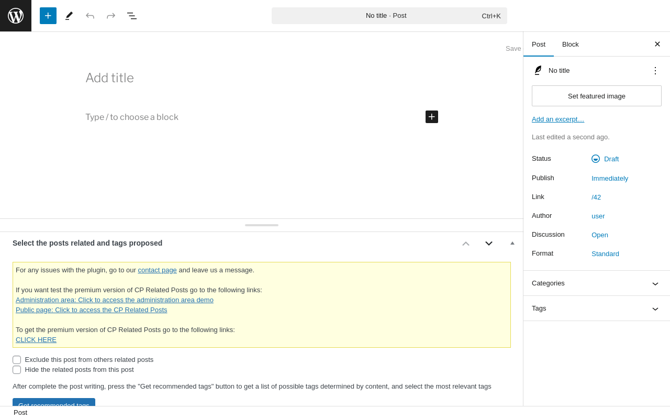
Task: Check Hide the related posts from this post
Action: pos(17,370)
